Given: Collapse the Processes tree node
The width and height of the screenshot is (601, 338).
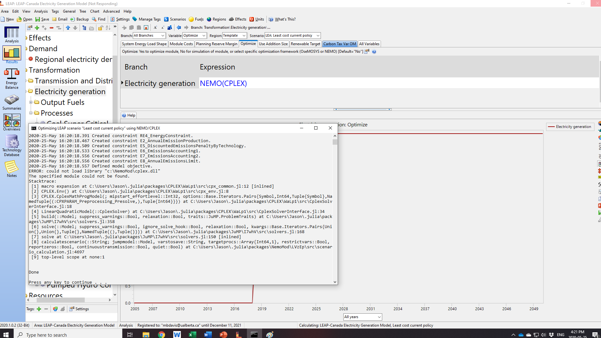Looking at the screenshot, I should click(31, 113).
